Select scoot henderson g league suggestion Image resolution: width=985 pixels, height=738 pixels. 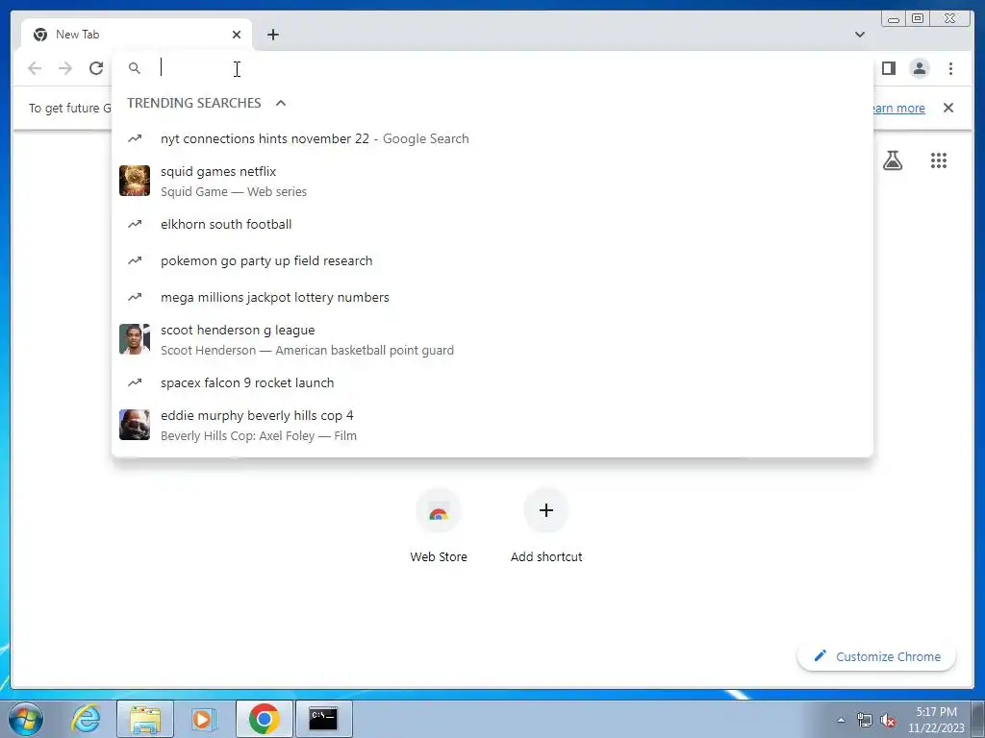[x=492, y=339]
